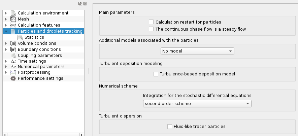Screen dimensions: 298x136
Task: Click the Calculation features icon
Action: click(13, 25)
